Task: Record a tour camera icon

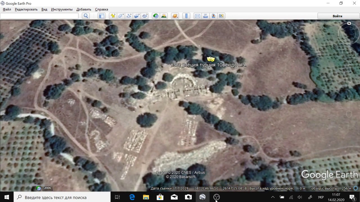Action: click(x=145, y=16)
